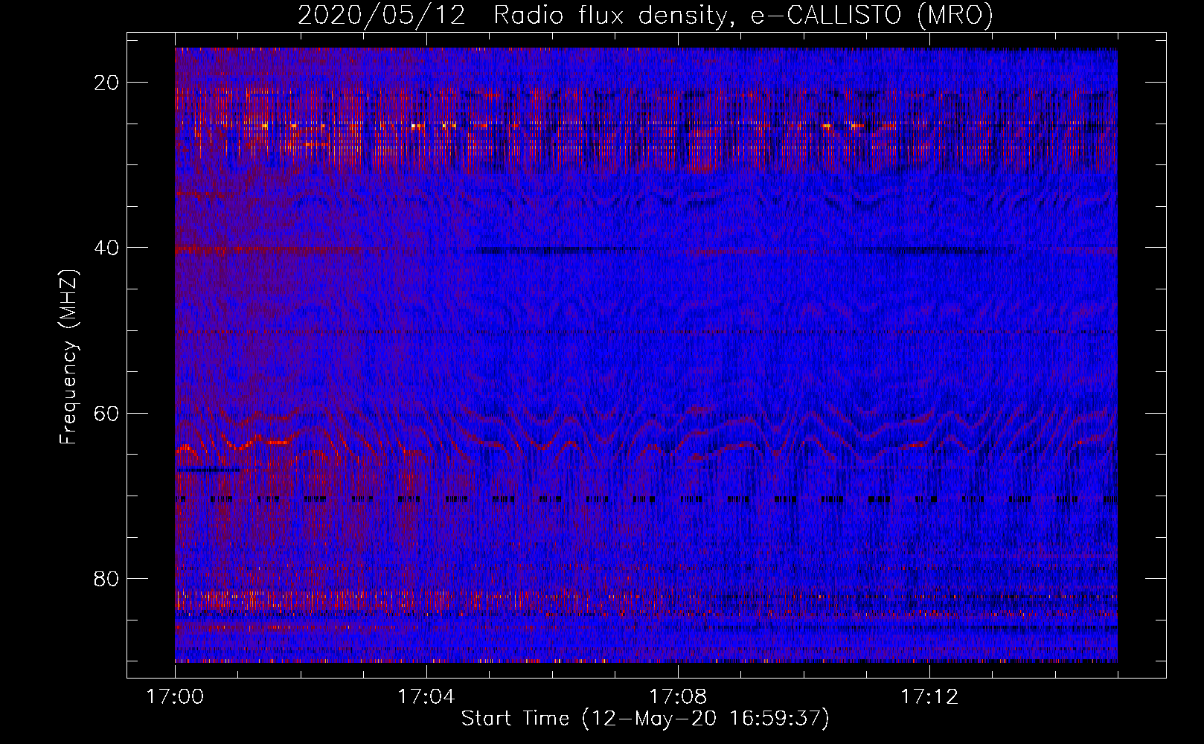Click the 17:12 time tick label
This screenshot has height=744, width=1204.
(929, 697)
